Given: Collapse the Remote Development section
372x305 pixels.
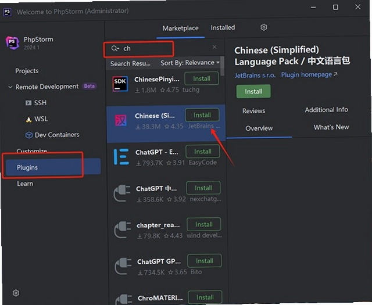Looking at the screenshot, I should pos(10,87).
